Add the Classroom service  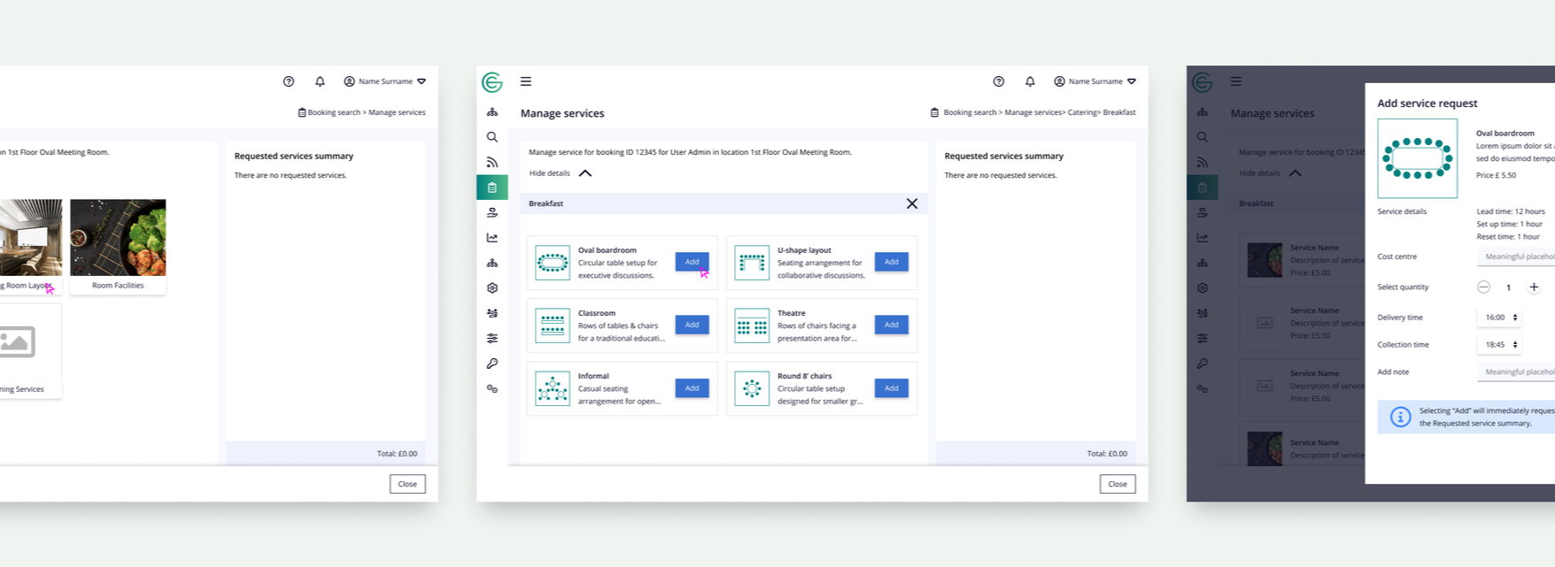(692, 325)
